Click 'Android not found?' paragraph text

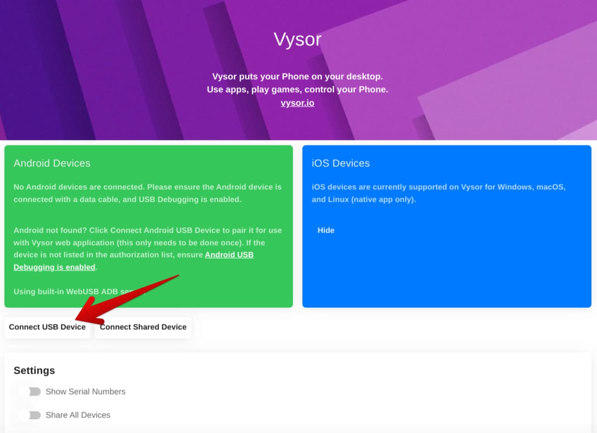(148, 249)
